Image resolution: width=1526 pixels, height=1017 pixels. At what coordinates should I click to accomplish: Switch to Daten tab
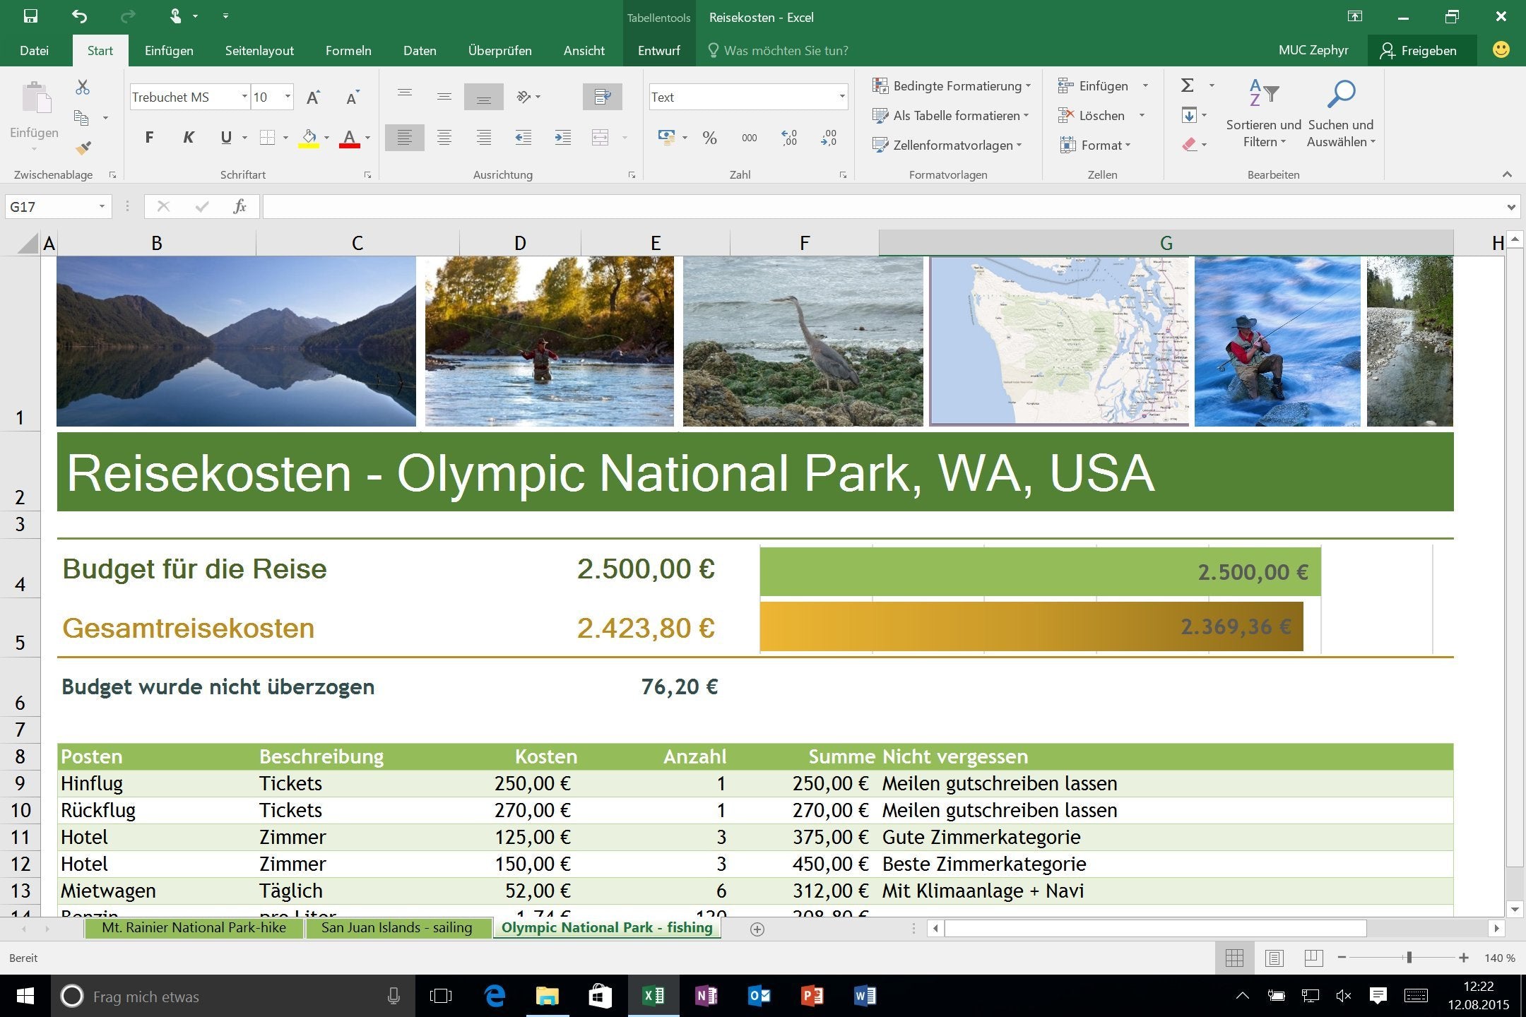420,51
